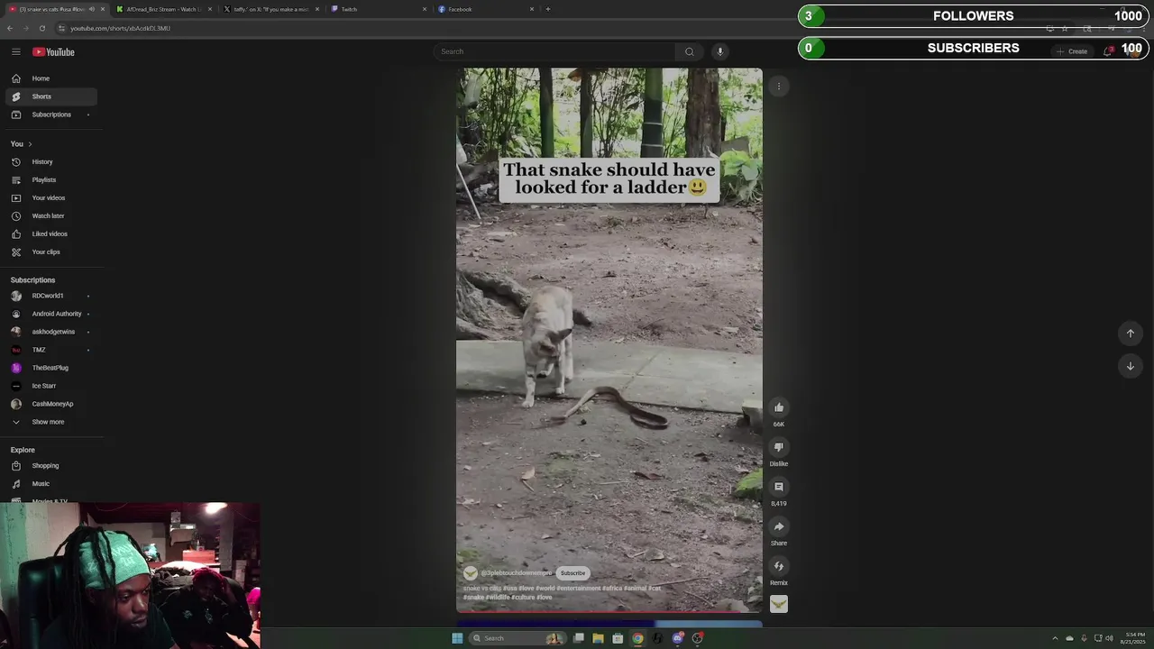This screenshot has width=1154, height=649.
Task: Open the RDCworld1 channel subscription
Action: pos(51,296)
